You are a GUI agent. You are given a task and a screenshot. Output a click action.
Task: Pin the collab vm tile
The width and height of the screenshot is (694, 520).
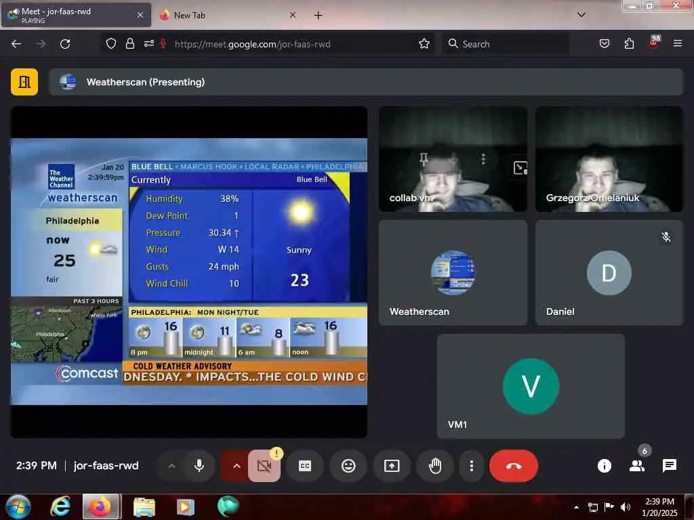tap(424, 158)
